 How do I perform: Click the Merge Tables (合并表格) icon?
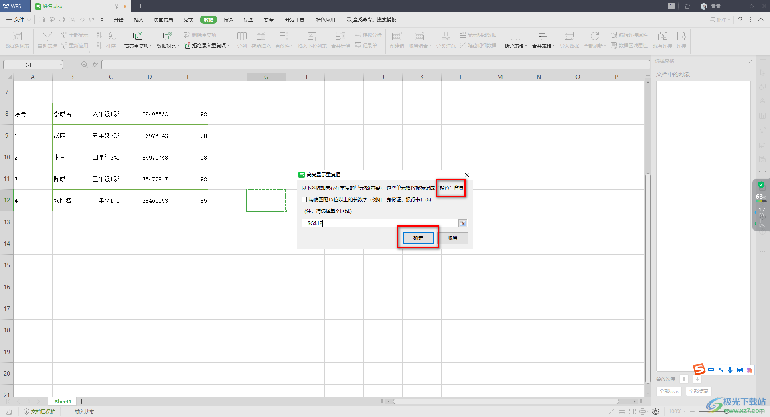click(x=543, y=36)
